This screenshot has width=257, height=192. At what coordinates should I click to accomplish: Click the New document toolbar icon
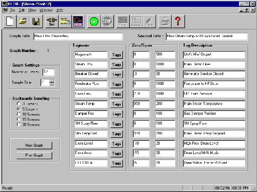(10, 20)
